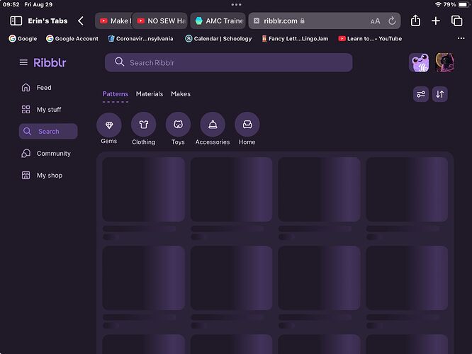Go back with Safari back arrow
Image resolution: width=472 pixels, height=354 pixels.
[x=80, y=21]
